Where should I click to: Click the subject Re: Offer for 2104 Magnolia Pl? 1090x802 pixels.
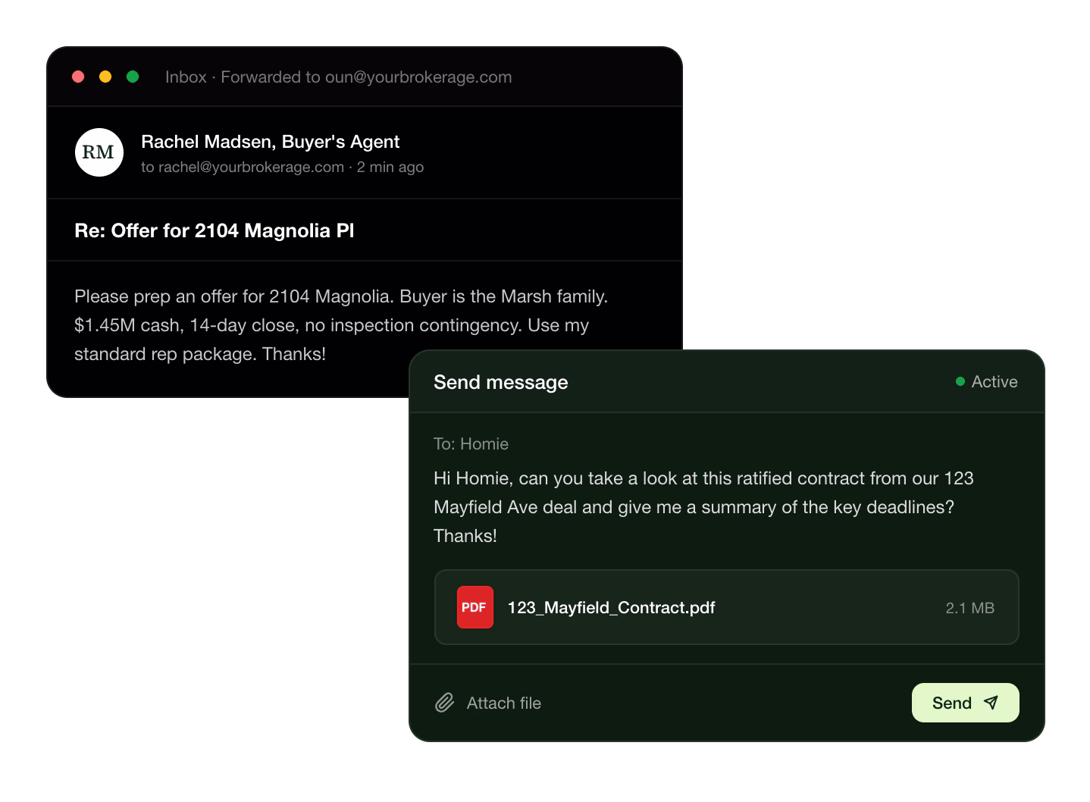215,230
